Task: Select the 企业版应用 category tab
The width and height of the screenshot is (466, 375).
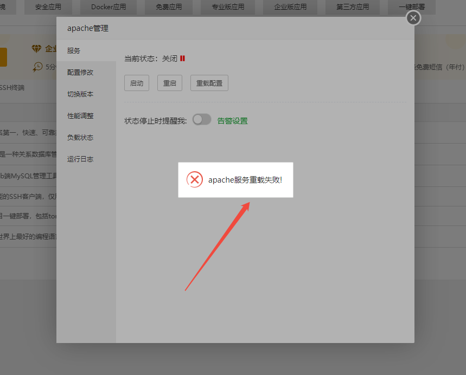Action: pyautogui.click(x=290, y=7)
